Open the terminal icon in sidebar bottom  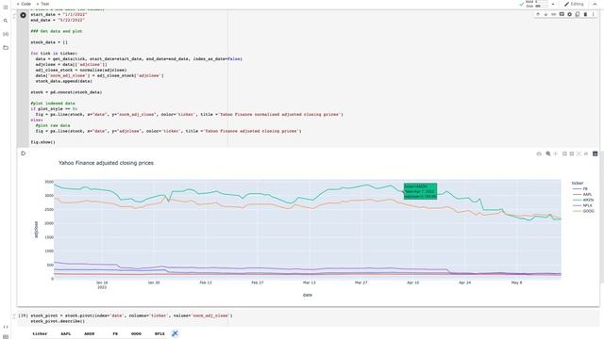[x=6, y=337]
